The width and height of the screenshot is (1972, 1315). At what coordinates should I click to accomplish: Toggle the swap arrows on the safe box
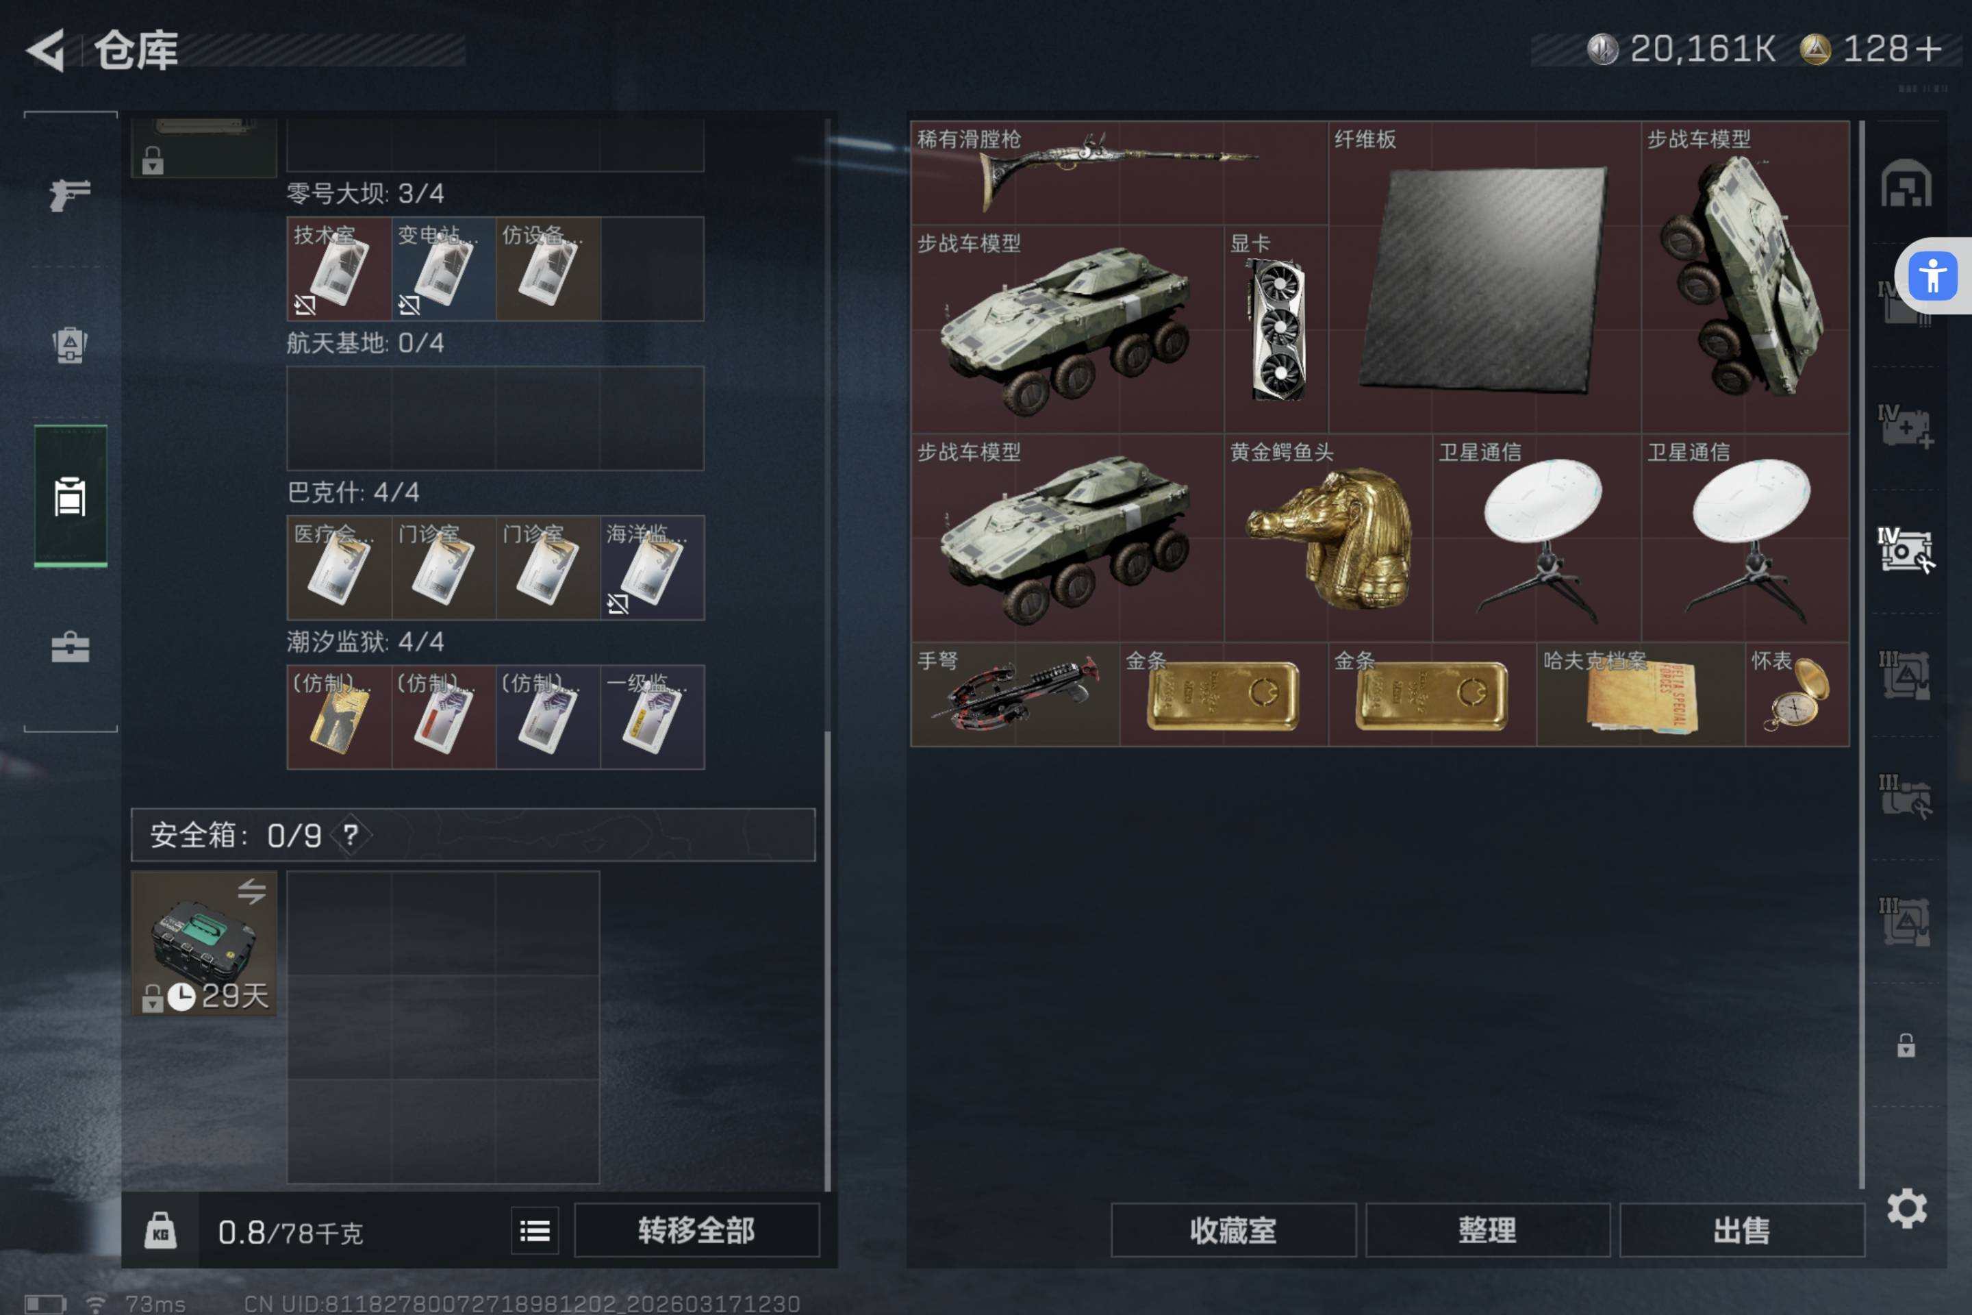251,890
